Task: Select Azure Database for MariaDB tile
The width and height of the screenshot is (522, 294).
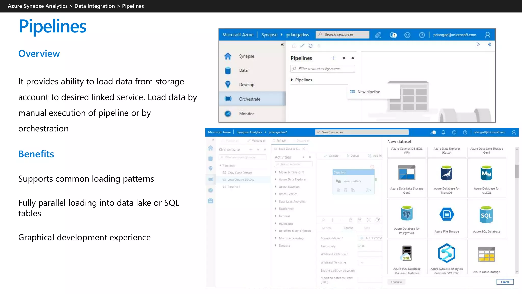Action: [x=447, y=178]
